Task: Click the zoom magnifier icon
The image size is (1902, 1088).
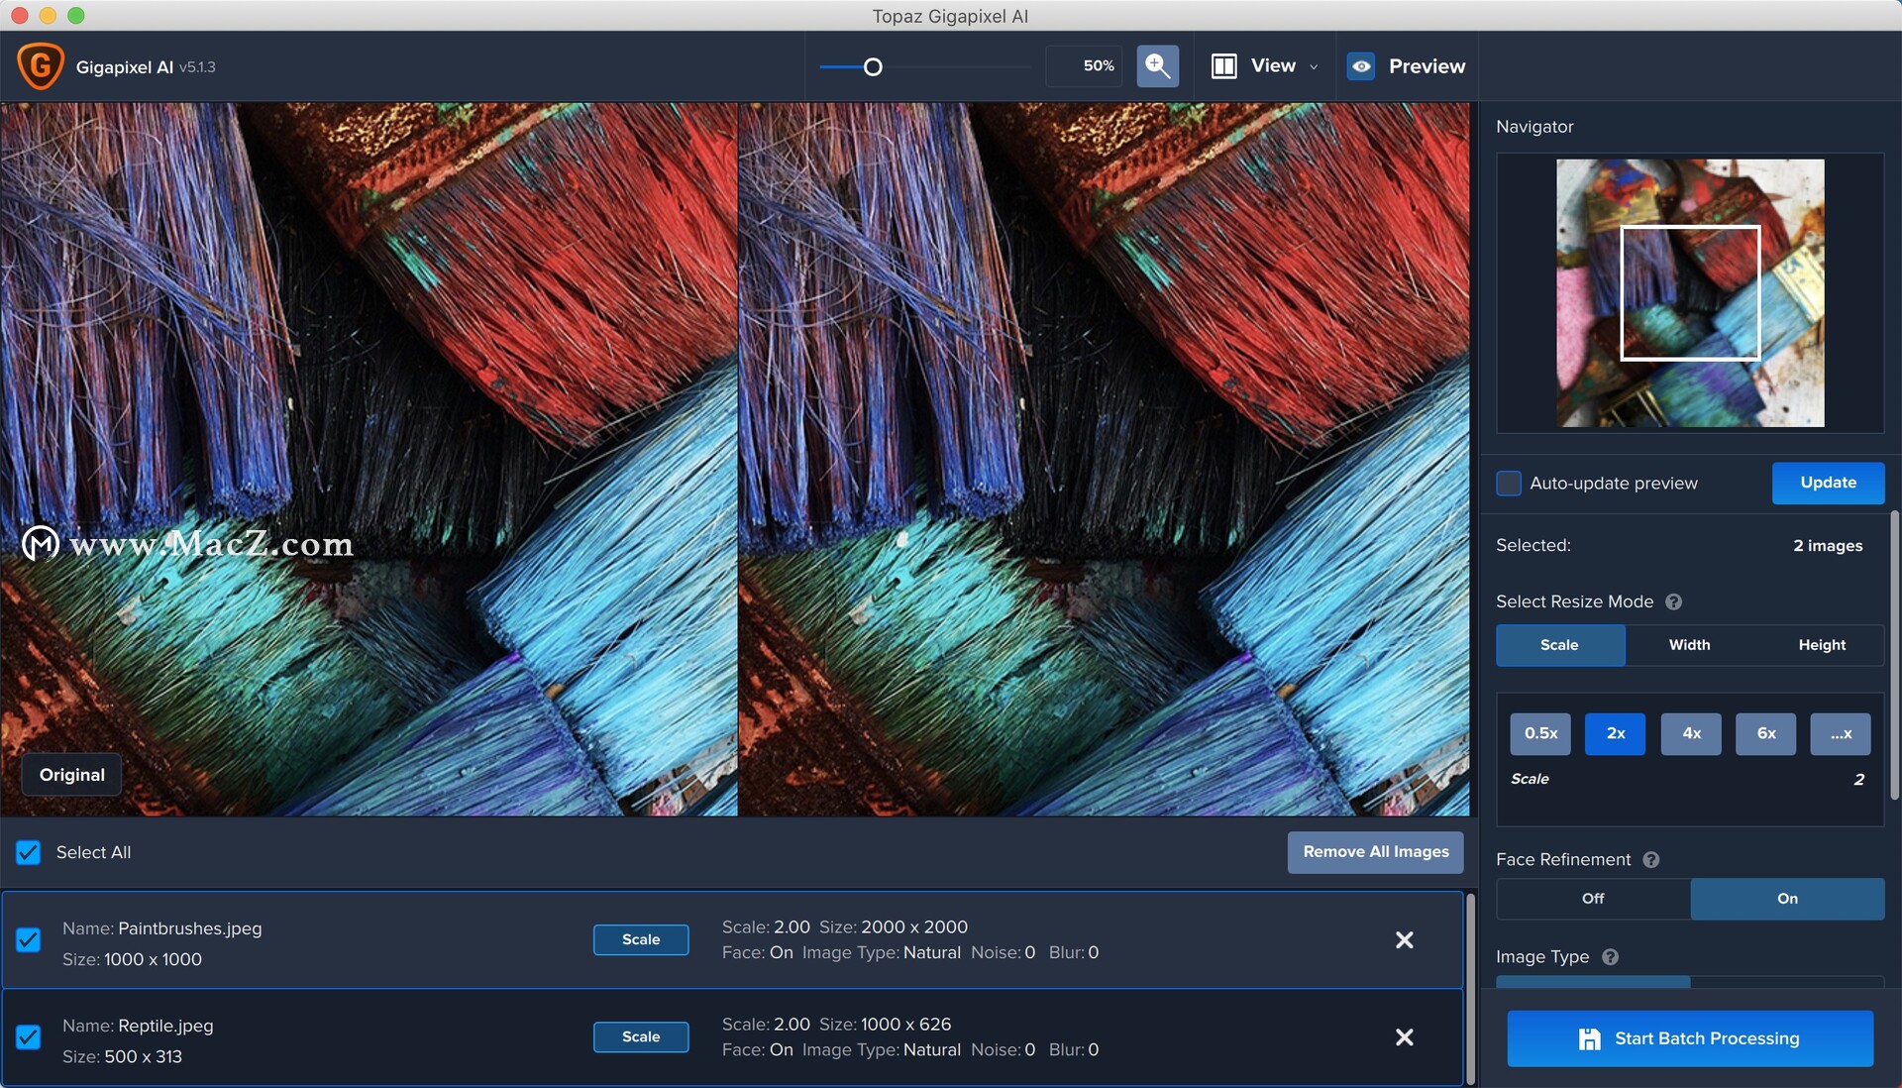Action: [x=1157, y=66]
